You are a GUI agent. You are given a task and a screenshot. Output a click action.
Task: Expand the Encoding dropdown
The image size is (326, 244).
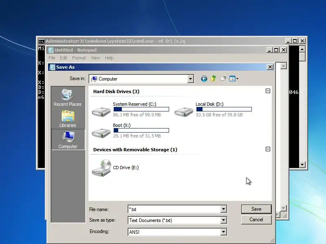pos(223,232)
